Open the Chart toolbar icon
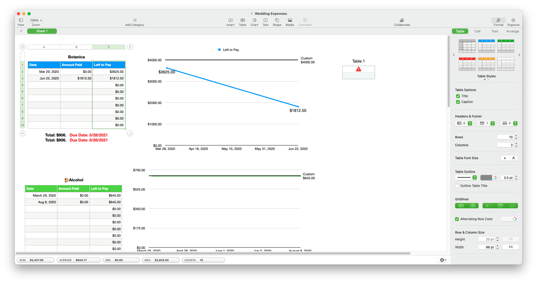 (254, 20)
